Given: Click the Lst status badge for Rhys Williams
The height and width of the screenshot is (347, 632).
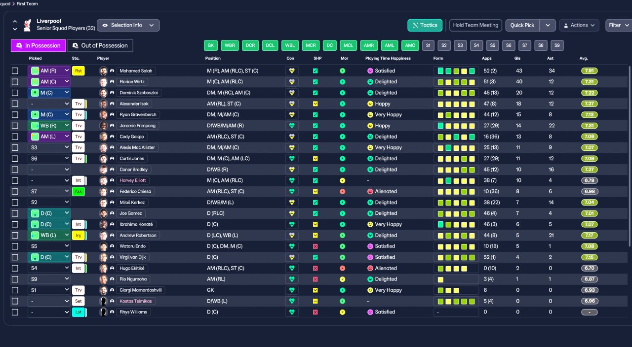Looking at the screenshot, I should pyautogui.click(x=79, y=312).
